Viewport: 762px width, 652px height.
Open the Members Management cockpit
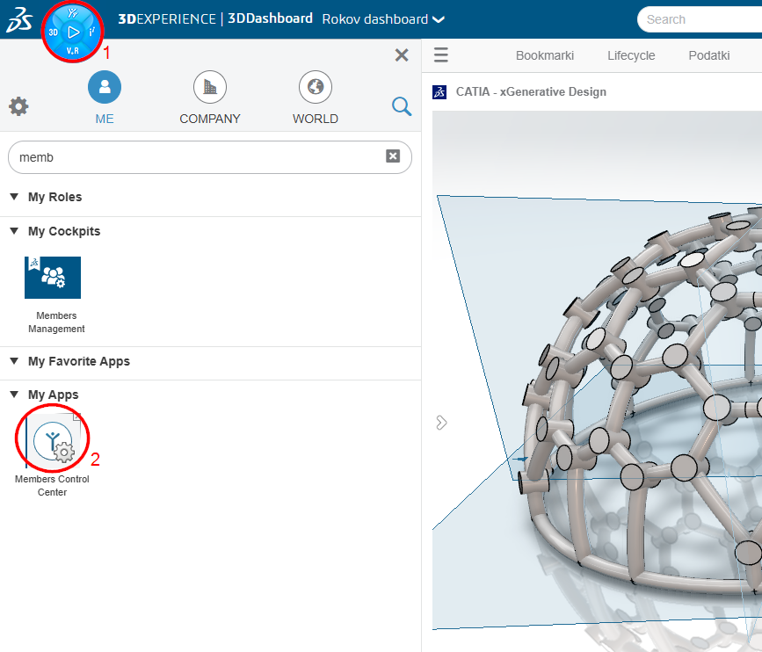tap(53, 278)
